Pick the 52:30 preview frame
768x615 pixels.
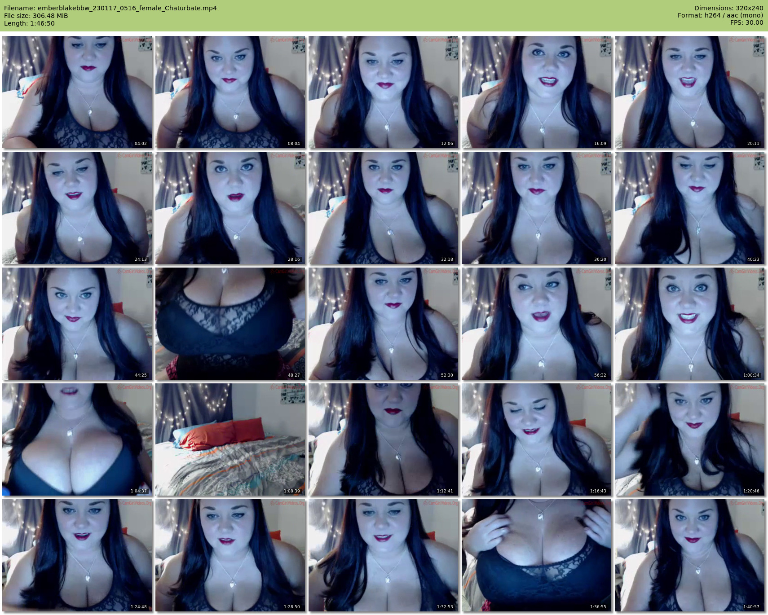pos(384,324)
